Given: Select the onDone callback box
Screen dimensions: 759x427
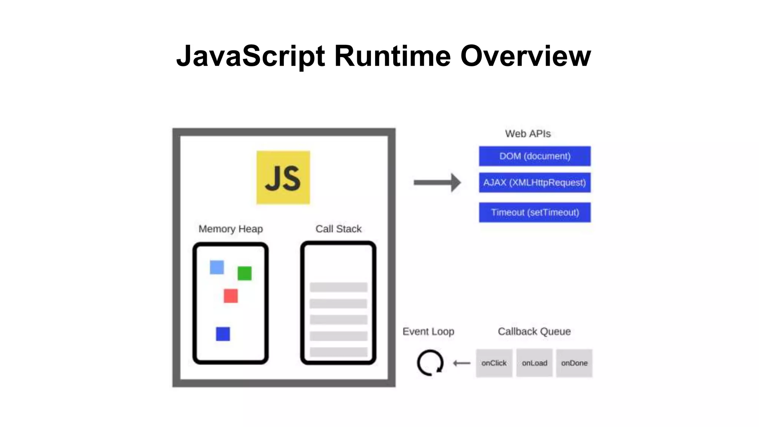Looking at the screenshot, I should [x=574, y=363].
